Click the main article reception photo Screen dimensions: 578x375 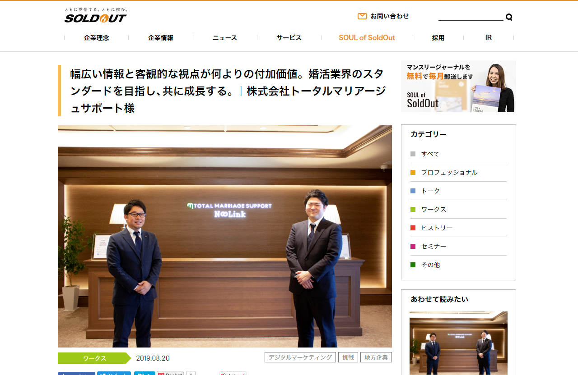(225, 236)
